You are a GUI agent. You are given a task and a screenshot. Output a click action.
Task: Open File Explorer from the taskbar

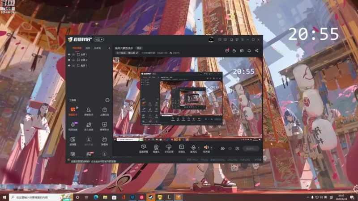pyautogui.click(x=105, y=197)
